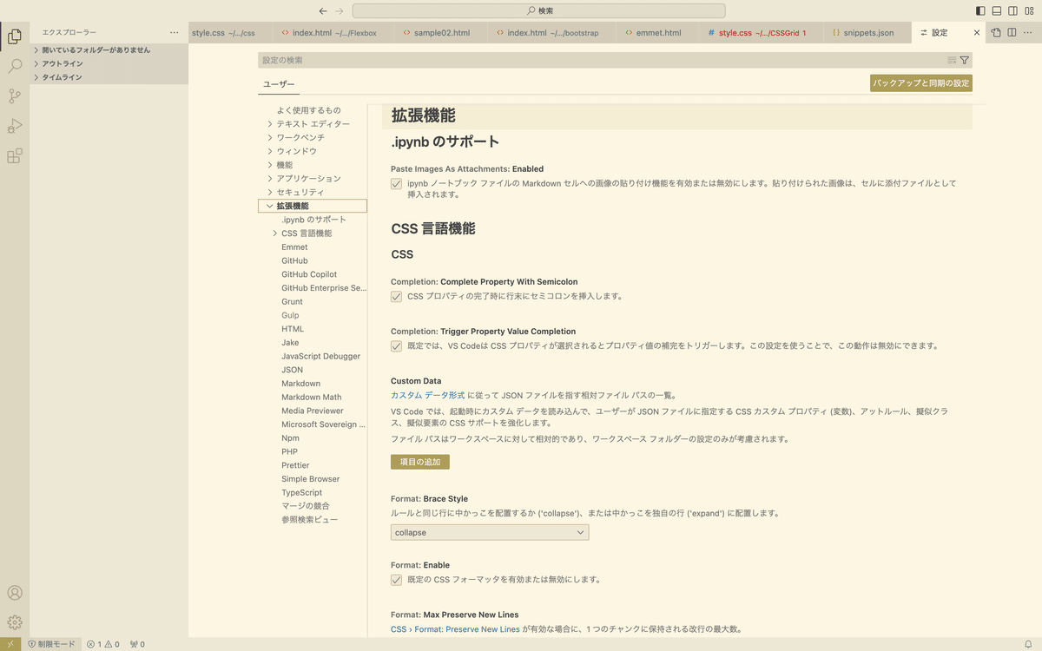Screen dimensions: 1042x651
Task: Click バックアップと同期の設定 button
Action: [921, 83]
